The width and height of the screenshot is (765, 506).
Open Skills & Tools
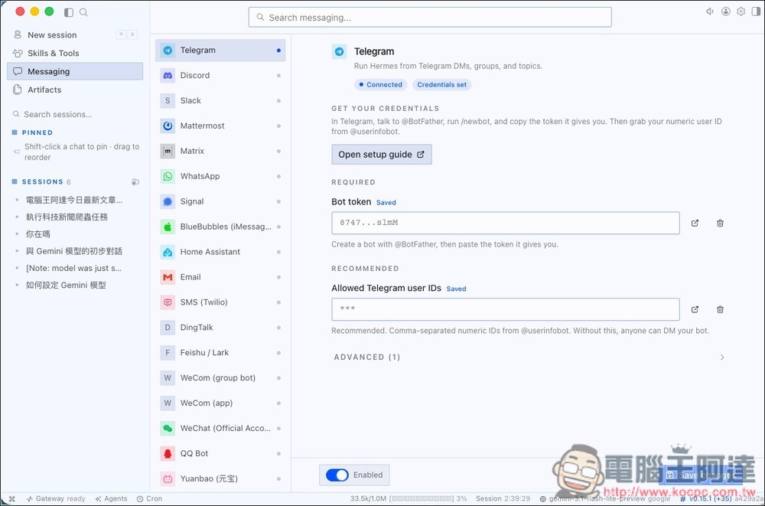click(x=75, y=54)
